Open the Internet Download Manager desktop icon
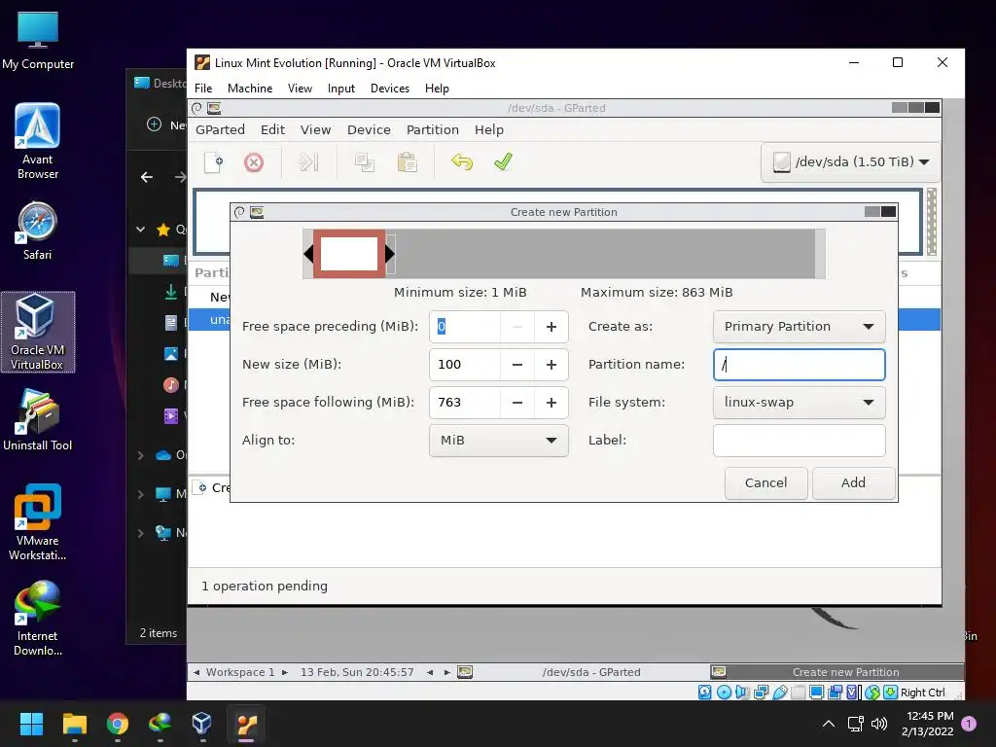The image size is (996, 747). pyautogui.click(x=38, y=618)
